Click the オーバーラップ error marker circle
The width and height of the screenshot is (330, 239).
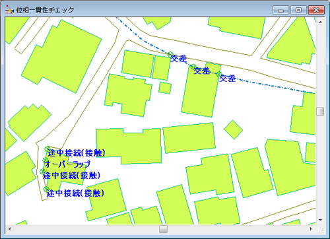(46, 160)
